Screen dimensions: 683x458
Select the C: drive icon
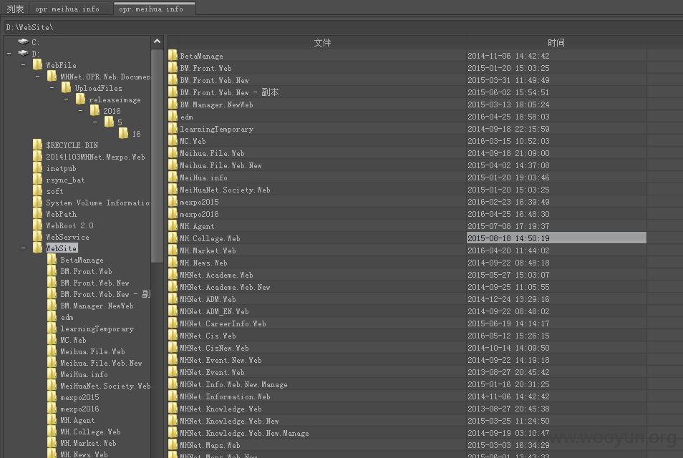[x=23, y=42]
